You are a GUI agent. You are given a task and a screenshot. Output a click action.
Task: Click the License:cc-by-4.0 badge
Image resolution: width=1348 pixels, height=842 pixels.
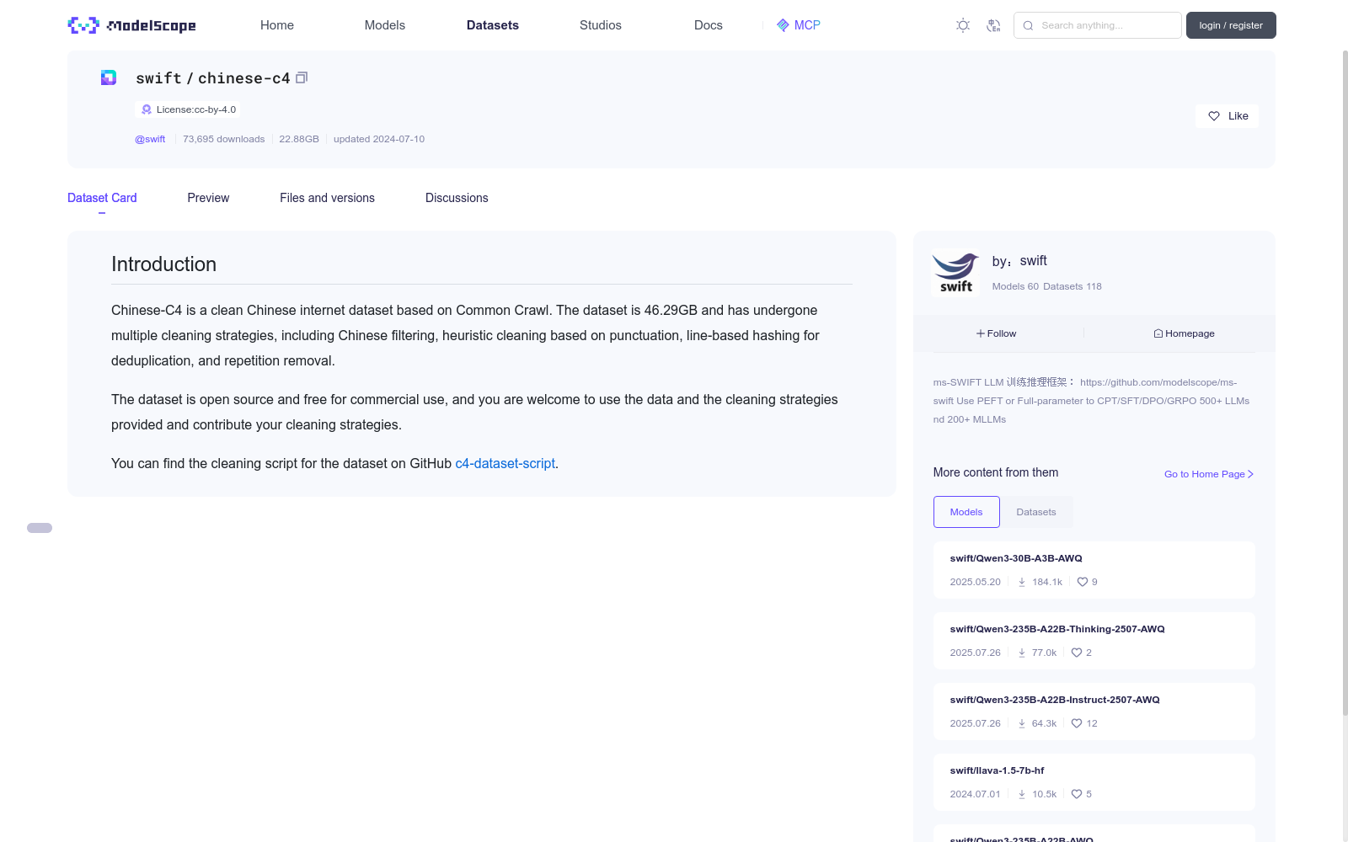point(188,109)
